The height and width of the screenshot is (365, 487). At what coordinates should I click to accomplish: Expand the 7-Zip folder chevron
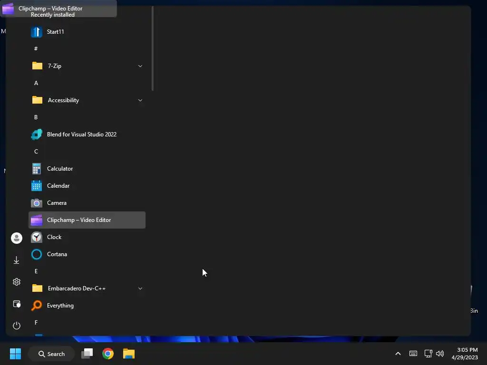(x=140, y=66)
